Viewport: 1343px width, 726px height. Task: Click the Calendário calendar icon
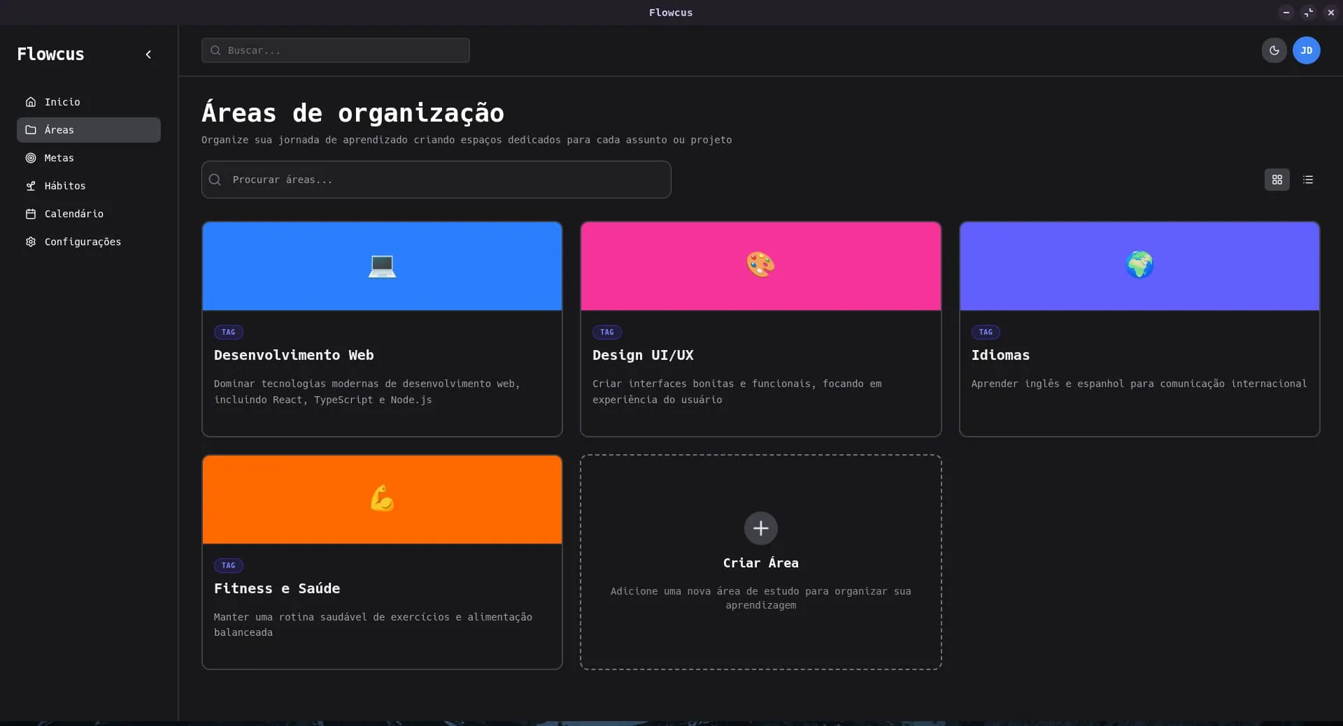[31, 214]
